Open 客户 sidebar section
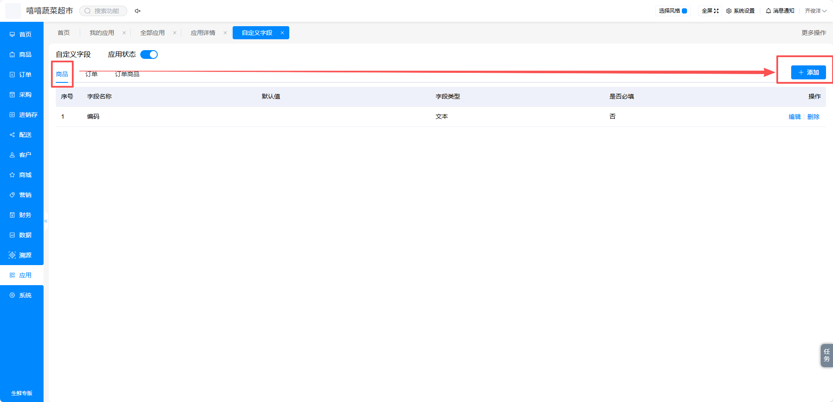833x402 pixels. (21, 155)
